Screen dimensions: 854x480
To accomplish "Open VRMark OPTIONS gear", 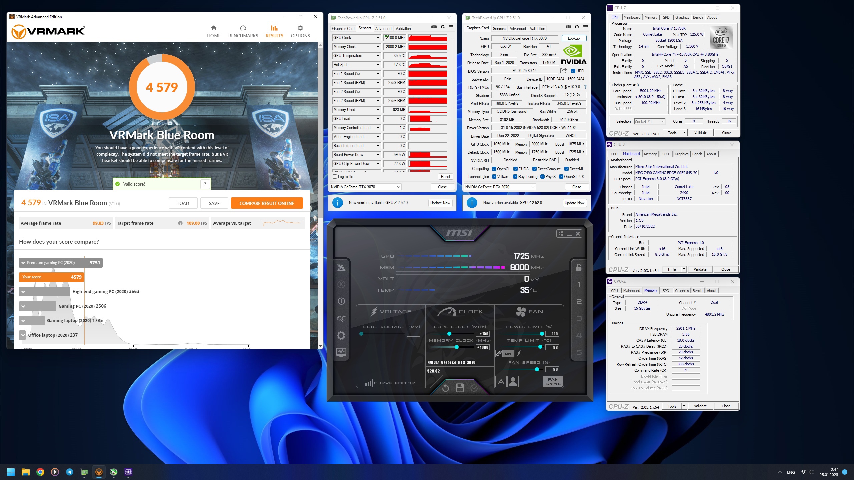I will point(300,32).
